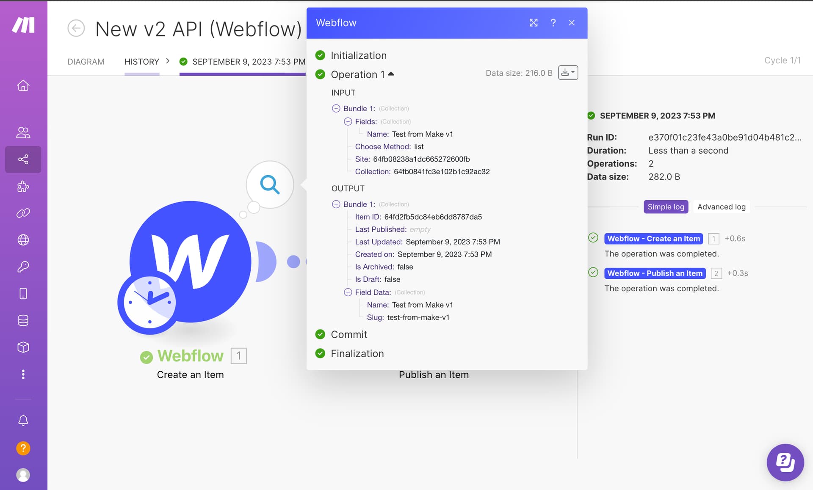Click the clock trigger icon on the module

149,303
